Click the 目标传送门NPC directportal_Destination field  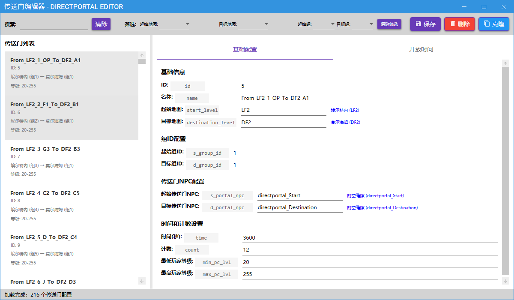[300, 207]
